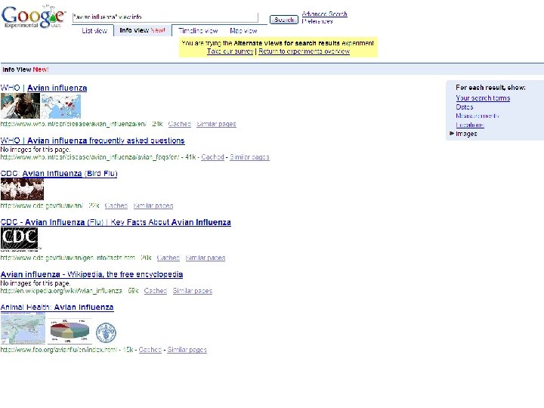Click the www.fao.org/avianflu/en/index.html URL text

59,350
